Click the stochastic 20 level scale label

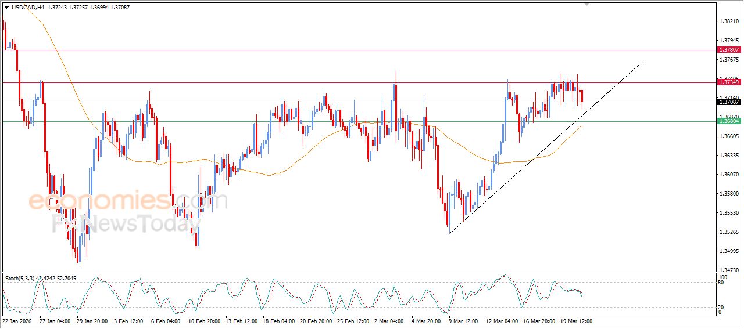pos(721,307)
